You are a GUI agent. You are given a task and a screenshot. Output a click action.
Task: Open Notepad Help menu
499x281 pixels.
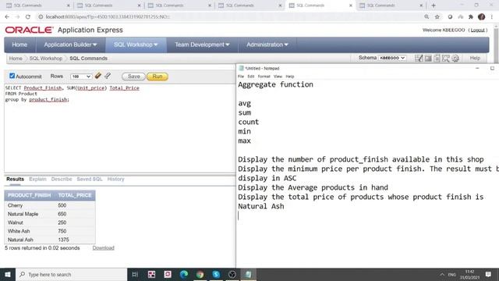click(289, 76)
